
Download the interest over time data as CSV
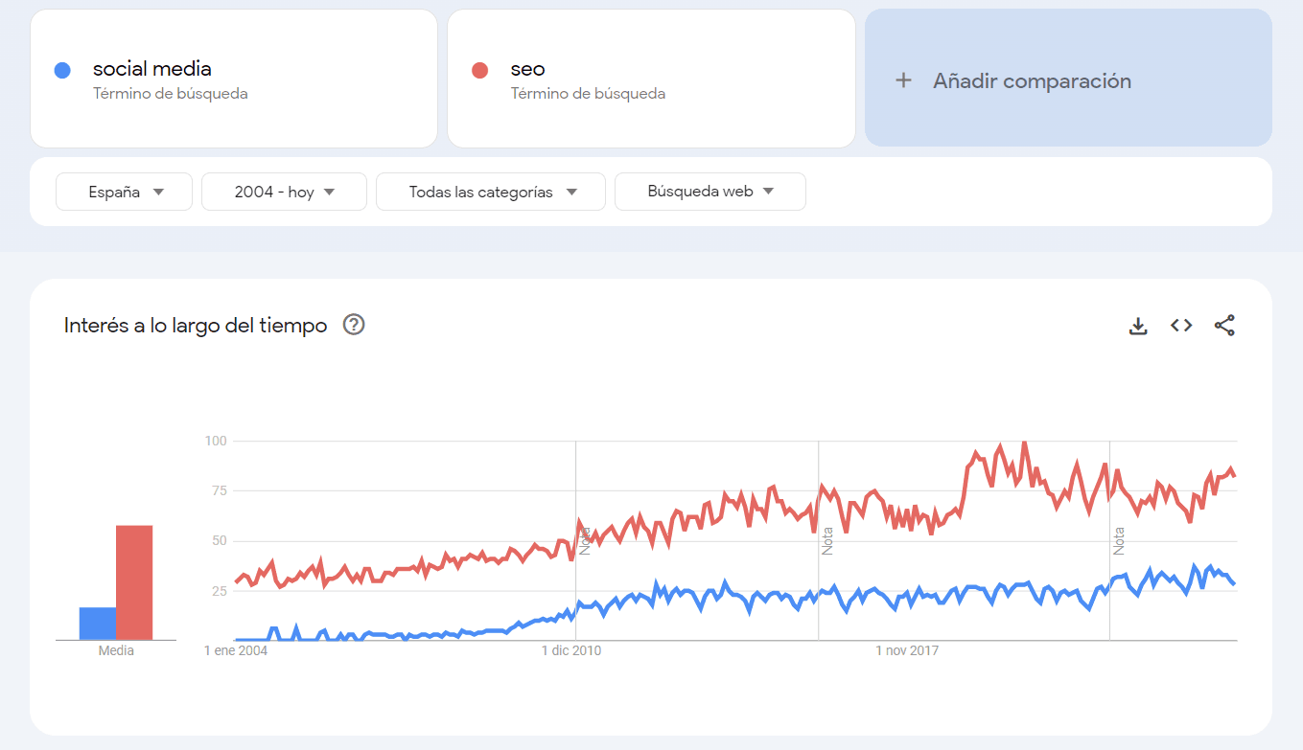[1138, 326]
